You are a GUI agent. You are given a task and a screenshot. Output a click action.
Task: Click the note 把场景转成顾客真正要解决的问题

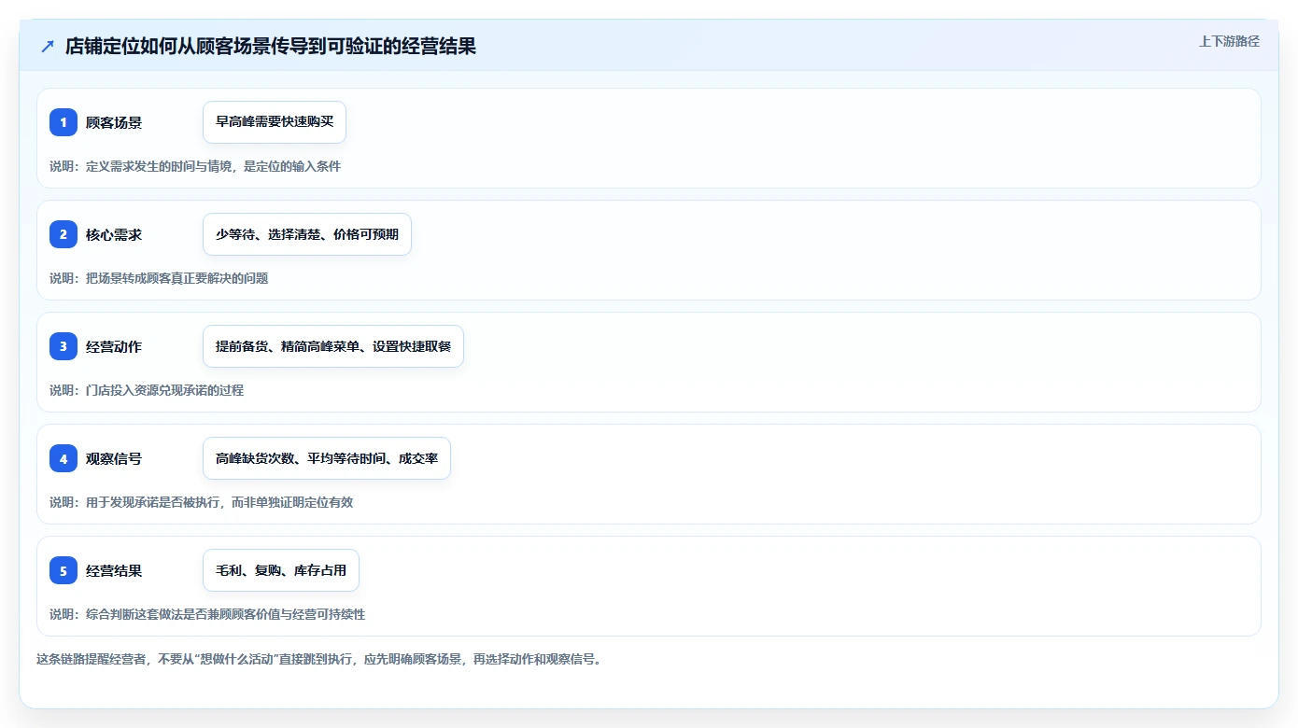(159, 278)
